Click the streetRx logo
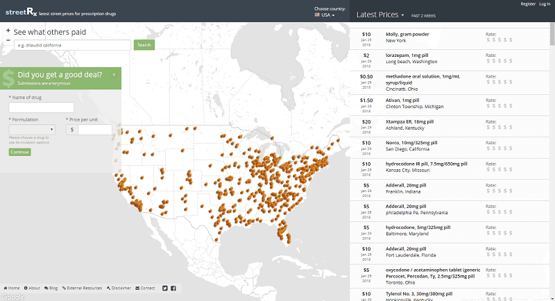 22,12
